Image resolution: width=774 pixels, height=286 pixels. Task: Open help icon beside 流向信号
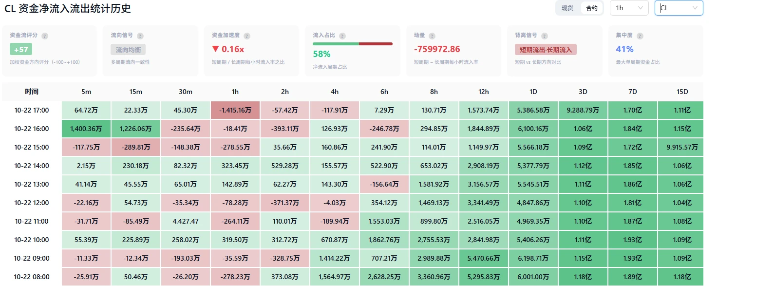click(x=140, y=36)
